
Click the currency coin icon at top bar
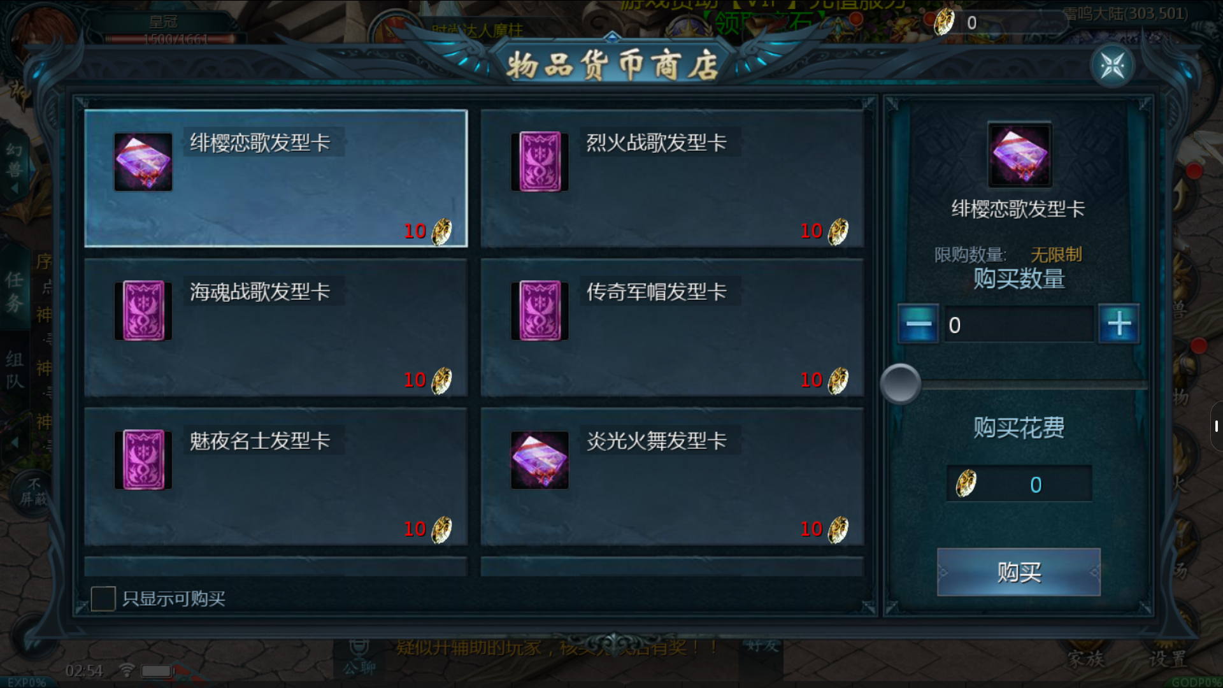point(944,22)
